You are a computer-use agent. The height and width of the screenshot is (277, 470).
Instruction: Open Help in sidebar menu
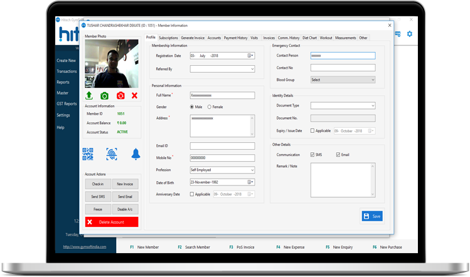point(60,127)
